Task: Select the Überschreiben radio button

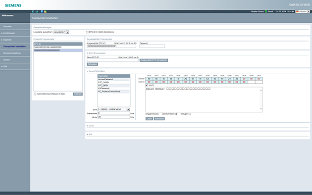Action: 176,114
